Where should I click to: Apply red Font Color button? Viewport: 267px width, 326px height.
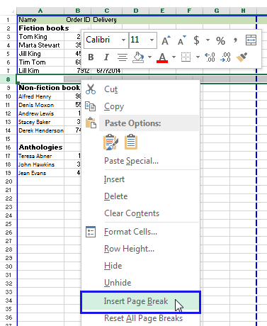point(162,57)
